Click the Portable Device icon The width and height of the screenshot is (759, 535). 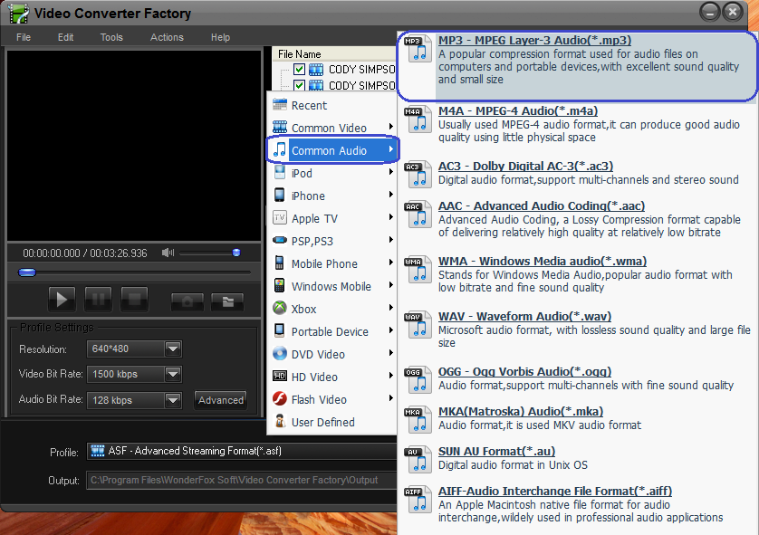279,330
